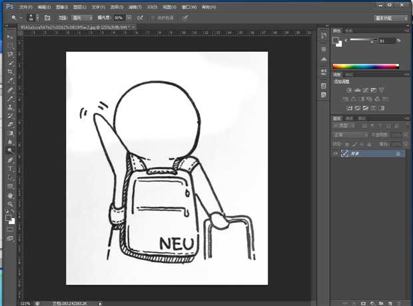Choose the Eraser tool
This screenshot has height=306, width=413.
10,124
